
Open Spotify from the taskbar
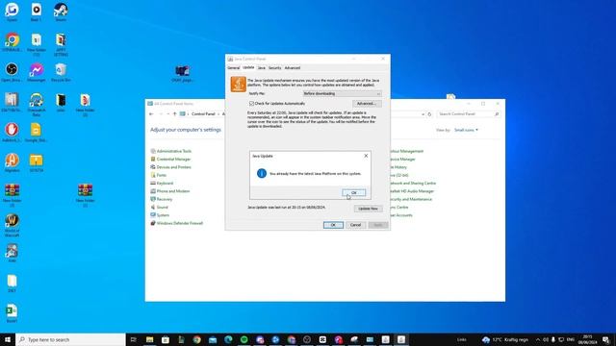coord(244,339)
